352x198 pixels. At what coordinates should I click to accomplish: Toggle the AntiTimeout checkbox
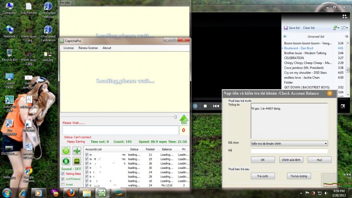(x=63, y=179)
